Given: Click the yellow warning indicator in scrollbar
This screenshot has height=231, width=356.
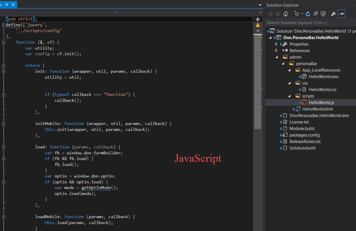Looking at the screenshot, I should coord(258,25).
